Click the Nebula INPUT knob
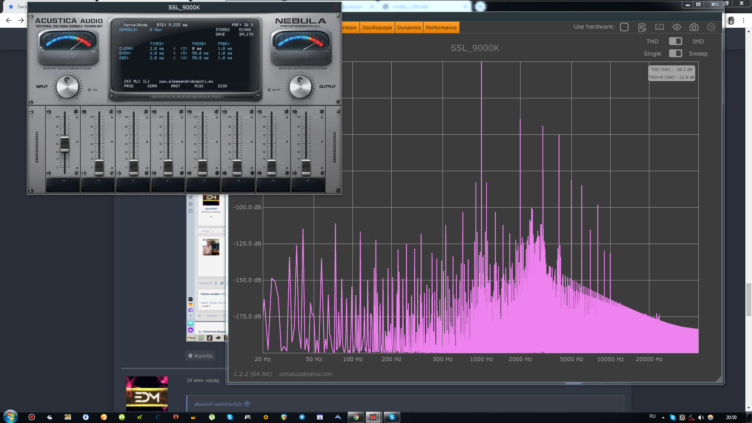The height and width of the screenshot is (423, 752). [67, 87]
